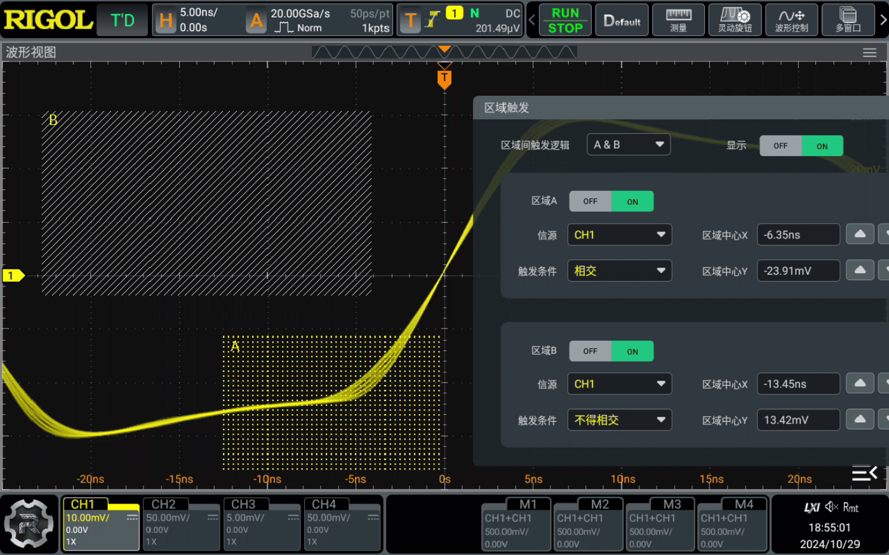889x555 pixels.
Task: Select the 灵动旋钮 flexible knob icon
Action: [x=735, y=20]
